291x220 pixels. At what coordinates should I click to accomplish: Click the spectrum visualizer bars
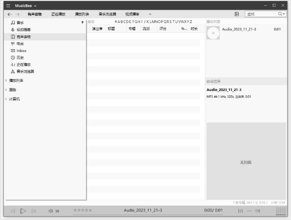point(280,211)
